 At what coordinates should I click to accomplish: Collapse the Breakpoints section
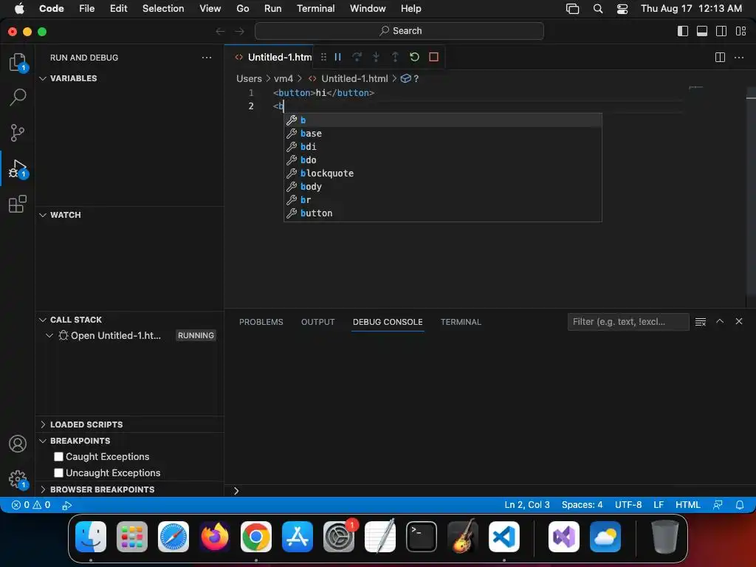tap(43, 441)
